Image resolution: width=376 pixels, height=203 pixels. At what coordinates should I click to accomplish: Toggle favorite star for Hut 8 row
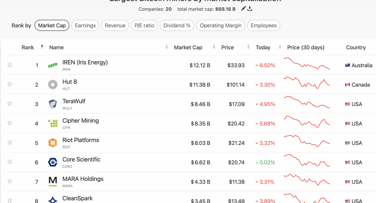pyautogui.click(x=10, y=84)
